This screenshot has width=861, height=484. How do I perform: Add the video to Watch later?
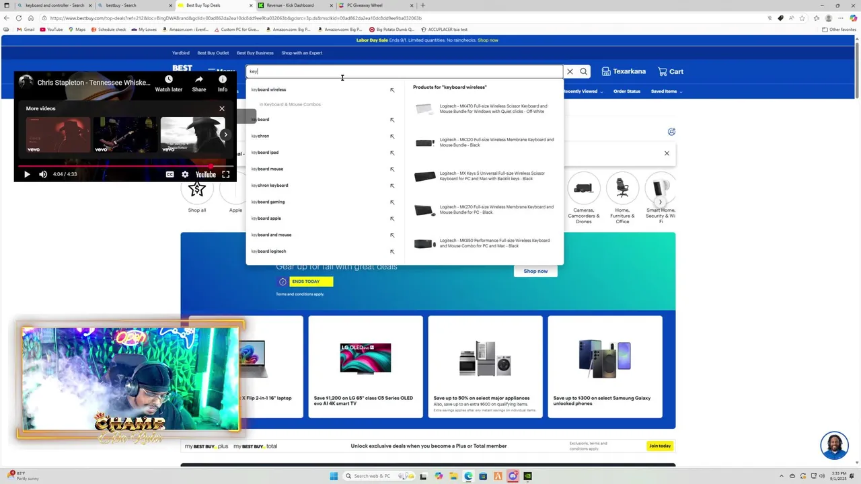click(x=169, y=83)
